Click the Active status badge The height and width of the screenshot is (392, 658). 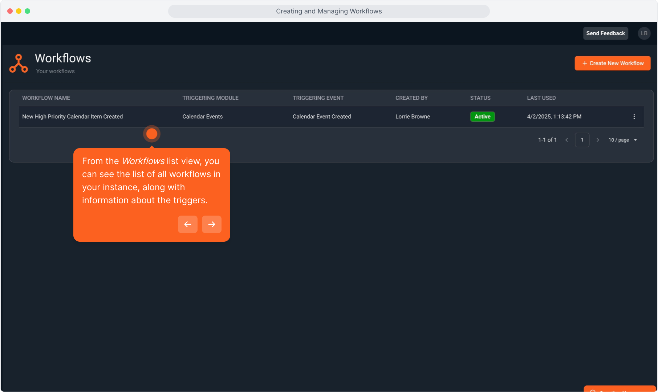click(x=482, y=117)
